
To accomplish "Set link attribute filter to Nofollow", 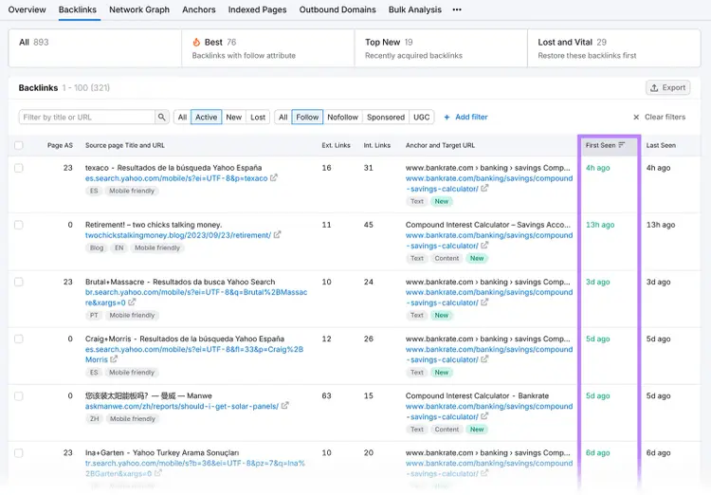I will pyautogui.click(x=343, y=117).
